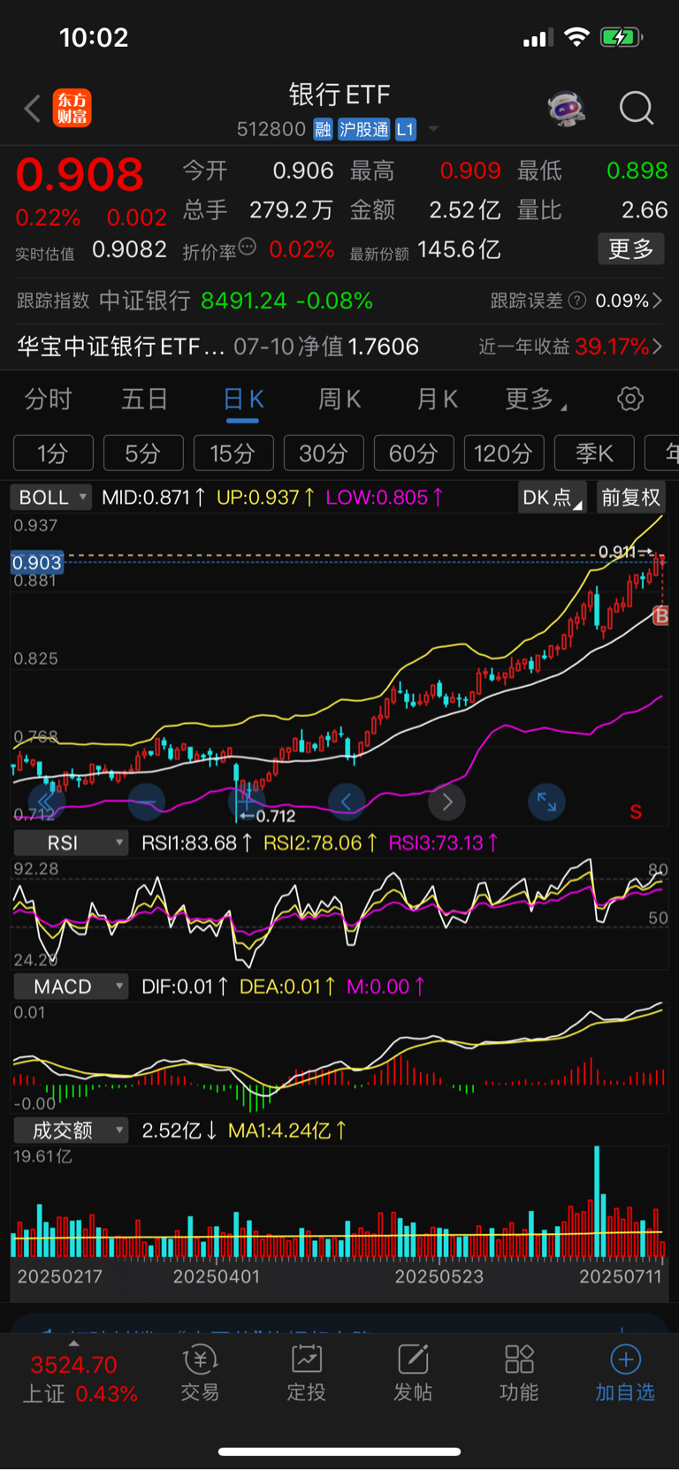679x1470 pixels.
Task: Open tracking error 0.09% details
Action: click(576, 301)
